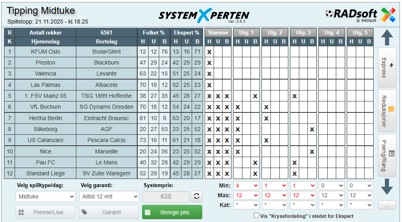This screenshot has width=402, height=222.
Task: Click the Garanti button
Action: (109, 212)
